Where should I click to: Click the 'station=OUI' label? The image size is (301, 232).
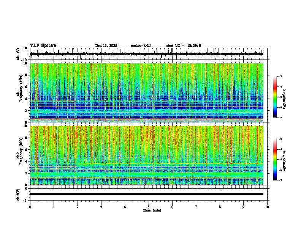pyautogui.click(x=141, y=45)
